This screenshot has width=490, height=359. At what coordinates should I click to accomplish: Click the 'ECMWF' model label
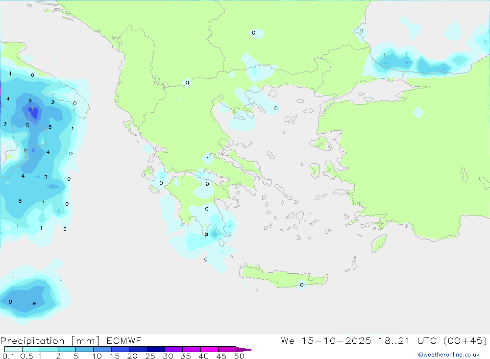(x=124, y=341)
